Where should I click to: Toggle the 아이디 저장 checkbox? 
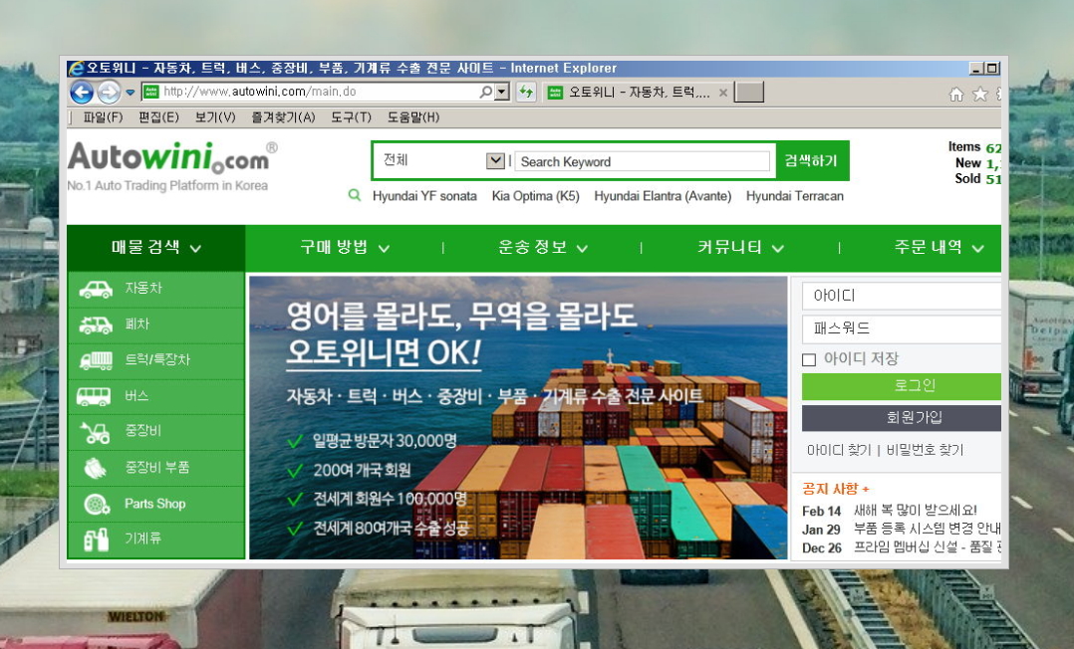809,359
